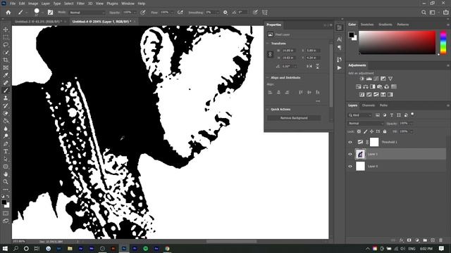
Task: Add Photo Filter adjustment
Action: click(x=380, y=86)
